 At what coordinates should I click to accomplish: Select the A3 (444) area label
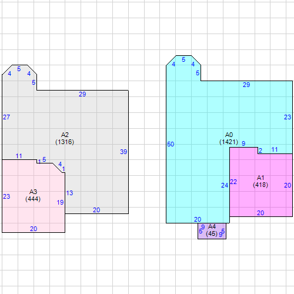point(33,195)
